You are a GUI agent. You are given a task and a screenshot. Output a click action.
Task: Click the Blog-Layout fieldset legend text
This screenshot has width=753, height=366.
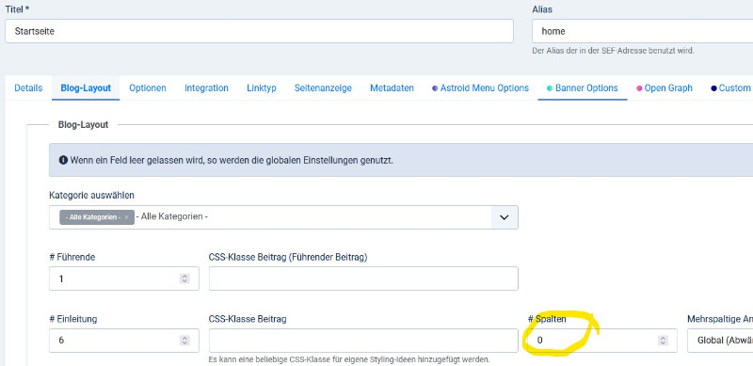click(x=83, y=125)
